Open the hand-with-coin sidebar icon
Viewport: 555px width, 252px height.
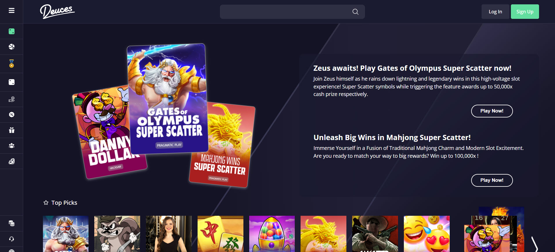(12, 99)
